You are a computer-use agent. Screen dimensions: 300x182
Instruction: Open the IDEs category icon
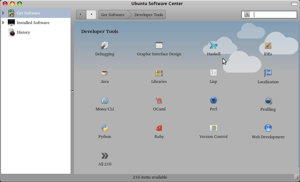[x=268, y=45]
